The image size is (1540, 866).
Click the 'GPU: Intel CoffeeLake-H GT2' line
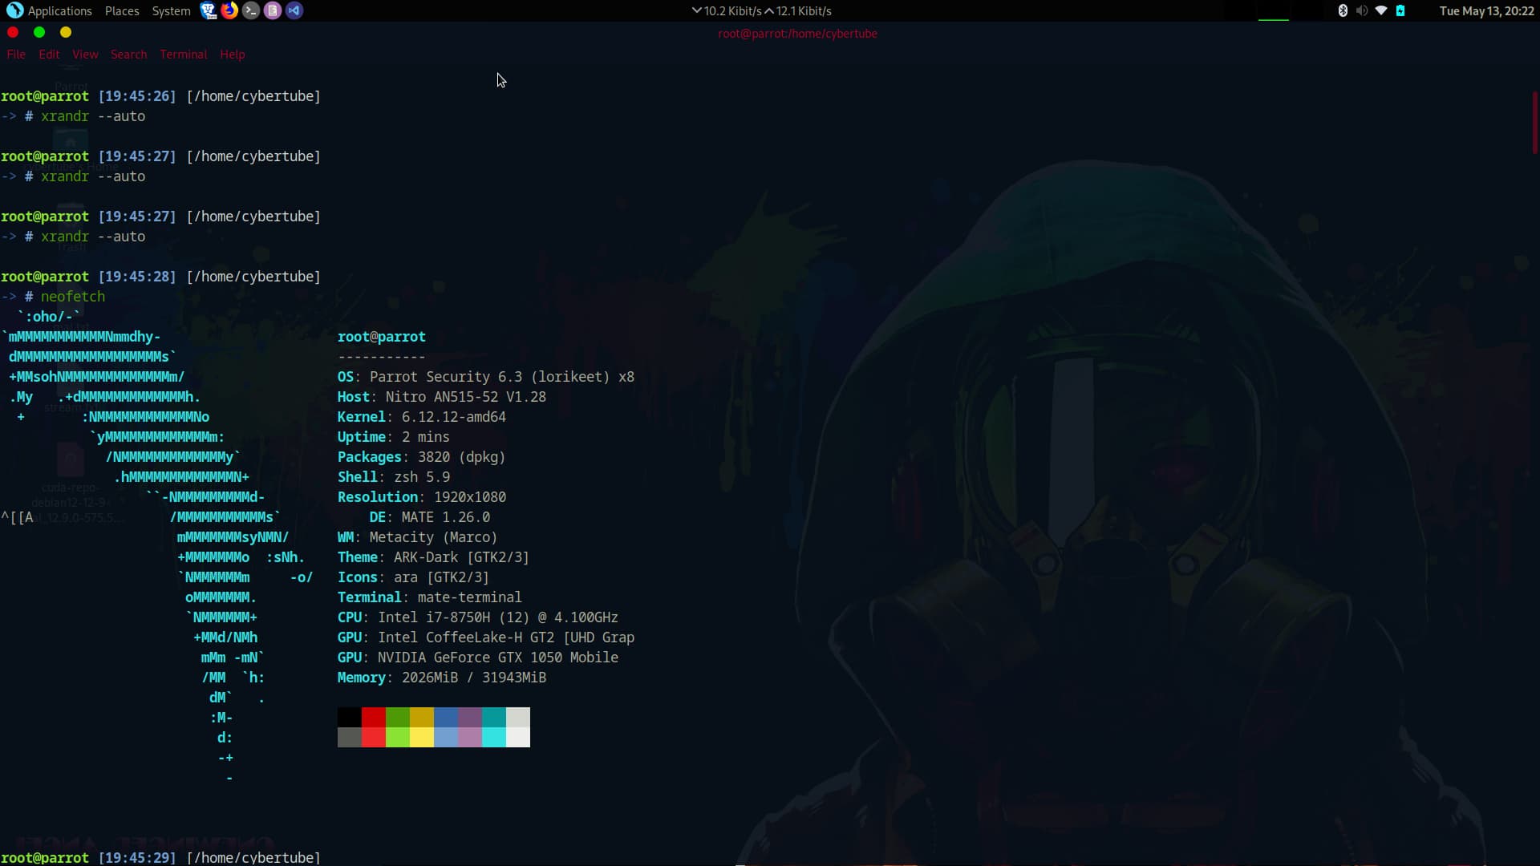[x=485, y=637]
